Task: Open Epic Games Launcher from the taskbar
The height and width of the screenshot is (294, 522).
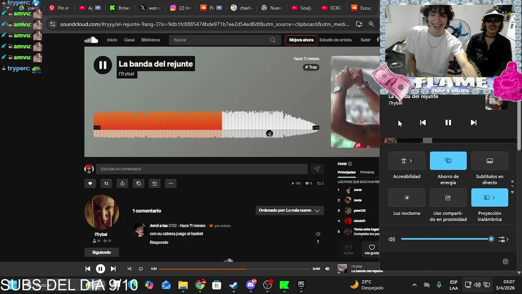Action: pyautogui.click(x=301, y=285)
